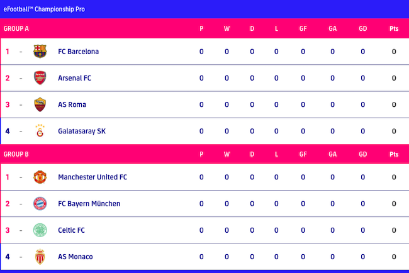The width and height of the screenshot is (409, 273).
Task: Click the Group A header label
Action: tap(16, 28)
